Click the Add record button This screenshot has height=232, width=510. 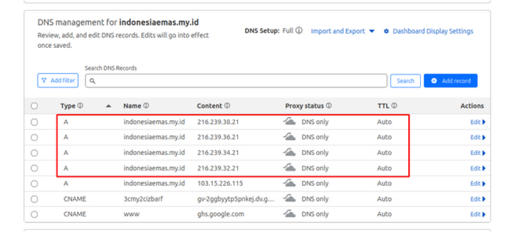(450, 81)
